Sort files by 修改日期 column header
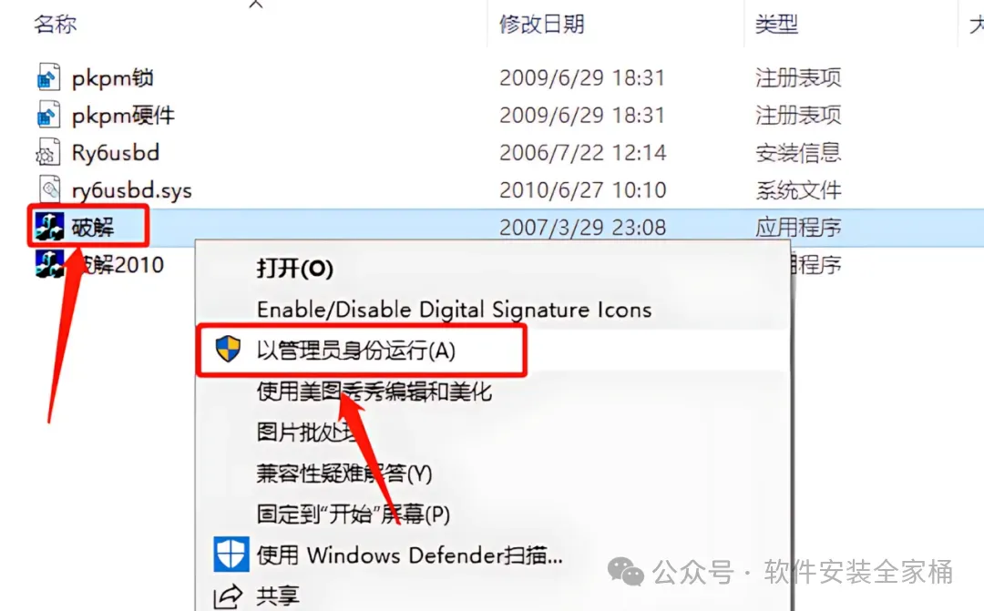This screenshot has width=984, height=611. (x=541, y=25)
